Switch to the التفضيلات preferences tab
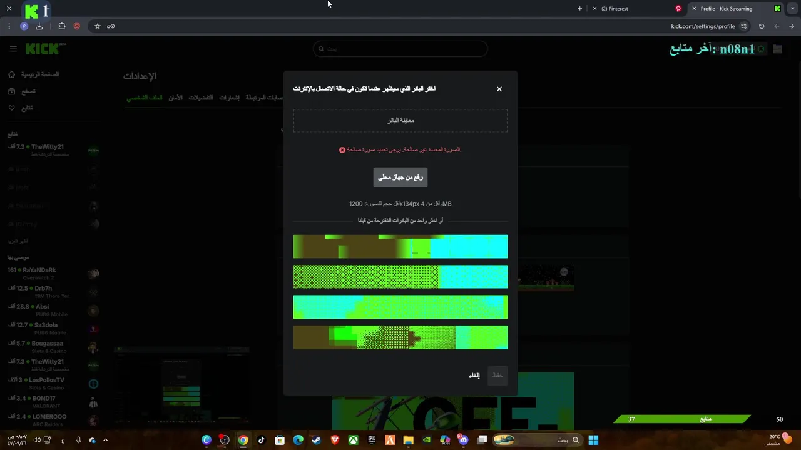The height and width of the screenshot is (450, 801). click(201, 97)
